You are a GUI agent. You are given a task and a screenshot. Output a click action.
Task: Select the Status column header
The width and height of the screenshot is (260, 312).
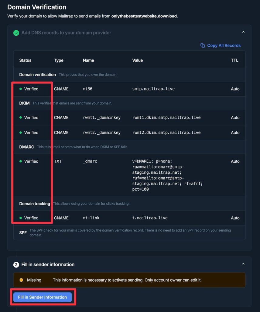tap(25, 60)
